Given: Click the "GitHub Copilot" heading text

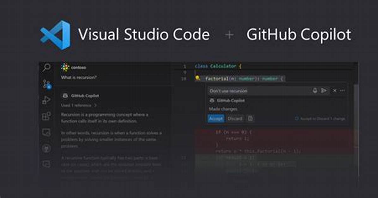Looking at the screenshot, I should click(299, 35).
